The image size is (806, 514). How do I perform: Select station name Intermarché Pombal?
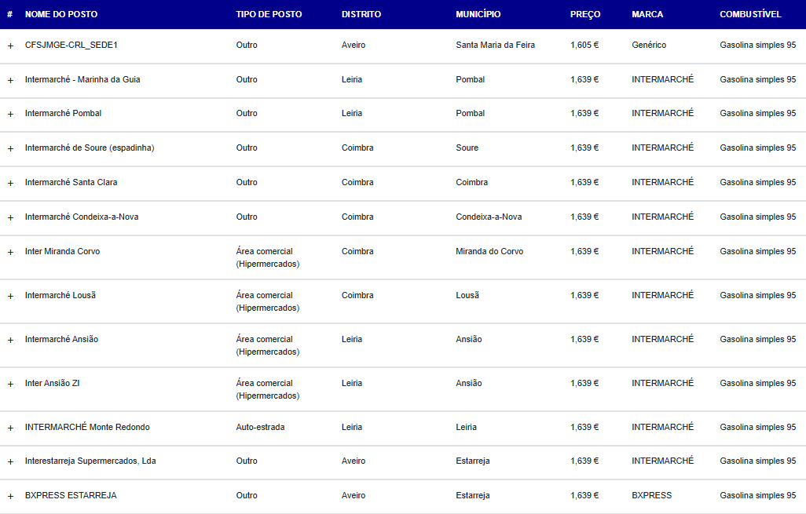(x=63, y=114)
